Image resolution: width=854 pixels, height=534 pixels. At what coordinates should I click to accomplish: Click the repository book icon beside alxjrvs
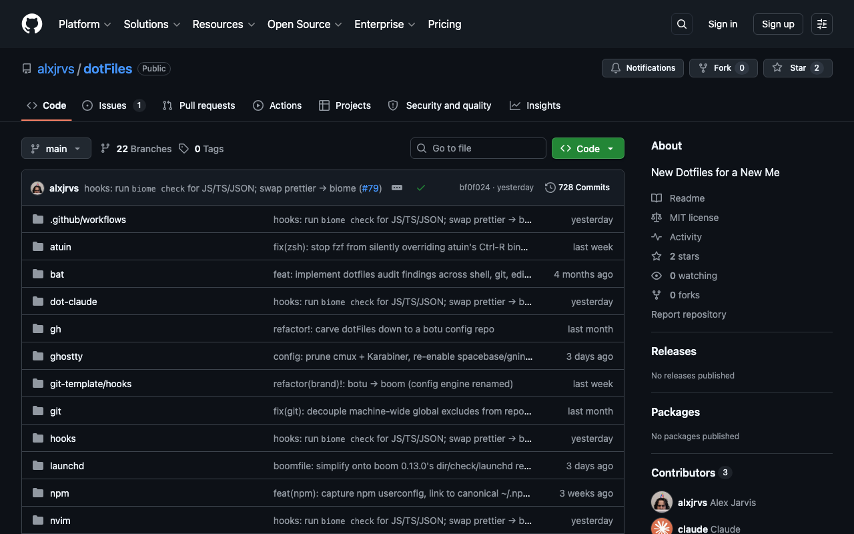click(27, 69)
